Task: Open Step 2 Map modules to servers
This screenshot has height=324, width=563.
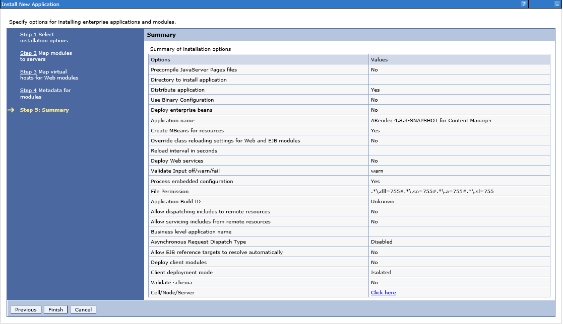Action: [x=28, y=53]
